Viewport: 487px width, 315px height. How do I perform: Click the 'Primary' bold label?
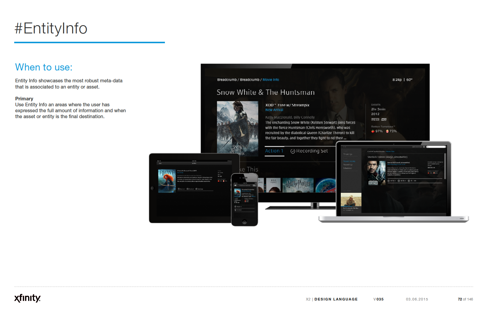(24, 99)
